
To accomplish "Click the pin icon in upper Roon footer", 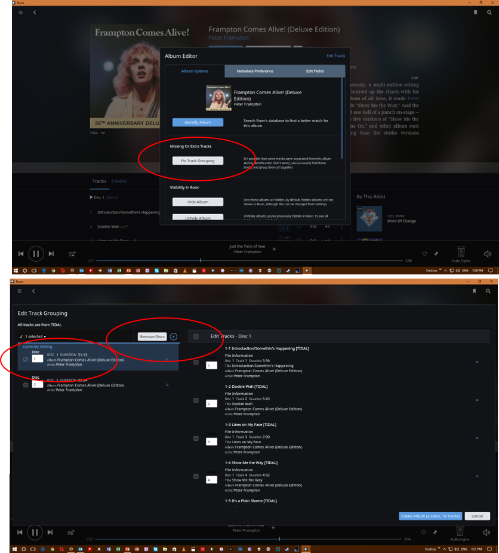I will (436, 254).
